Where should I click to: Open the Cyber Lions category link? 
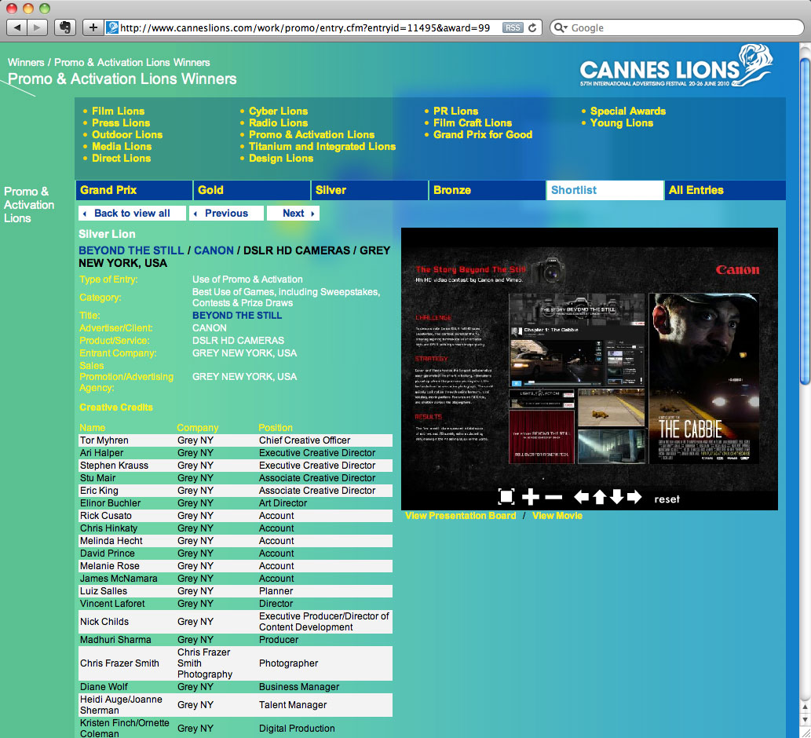[x=278, y=111]
